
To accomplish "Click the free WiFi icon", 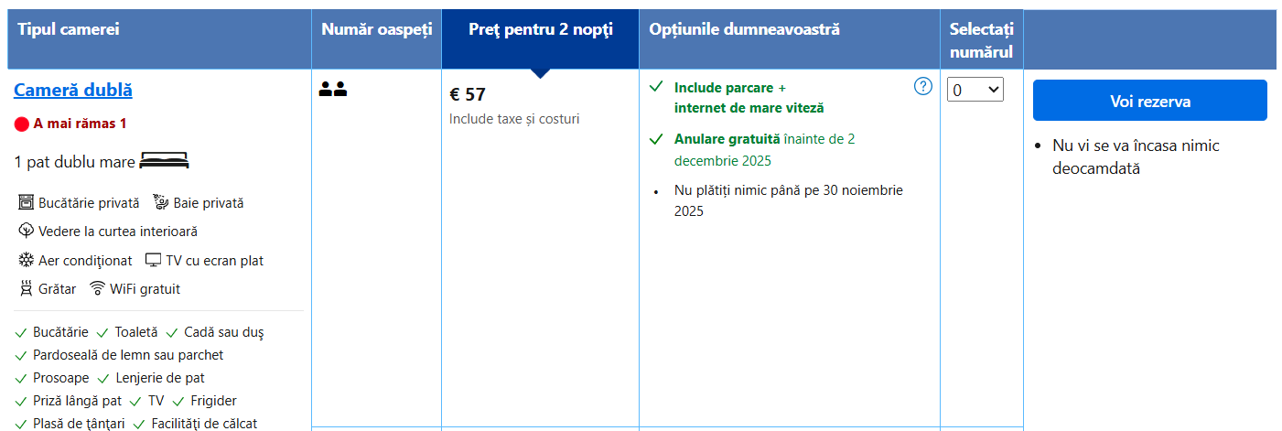I will 97,289.
